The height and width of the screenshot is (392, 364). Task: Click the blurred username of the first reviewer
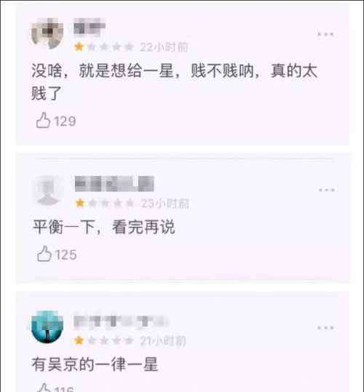90,26
